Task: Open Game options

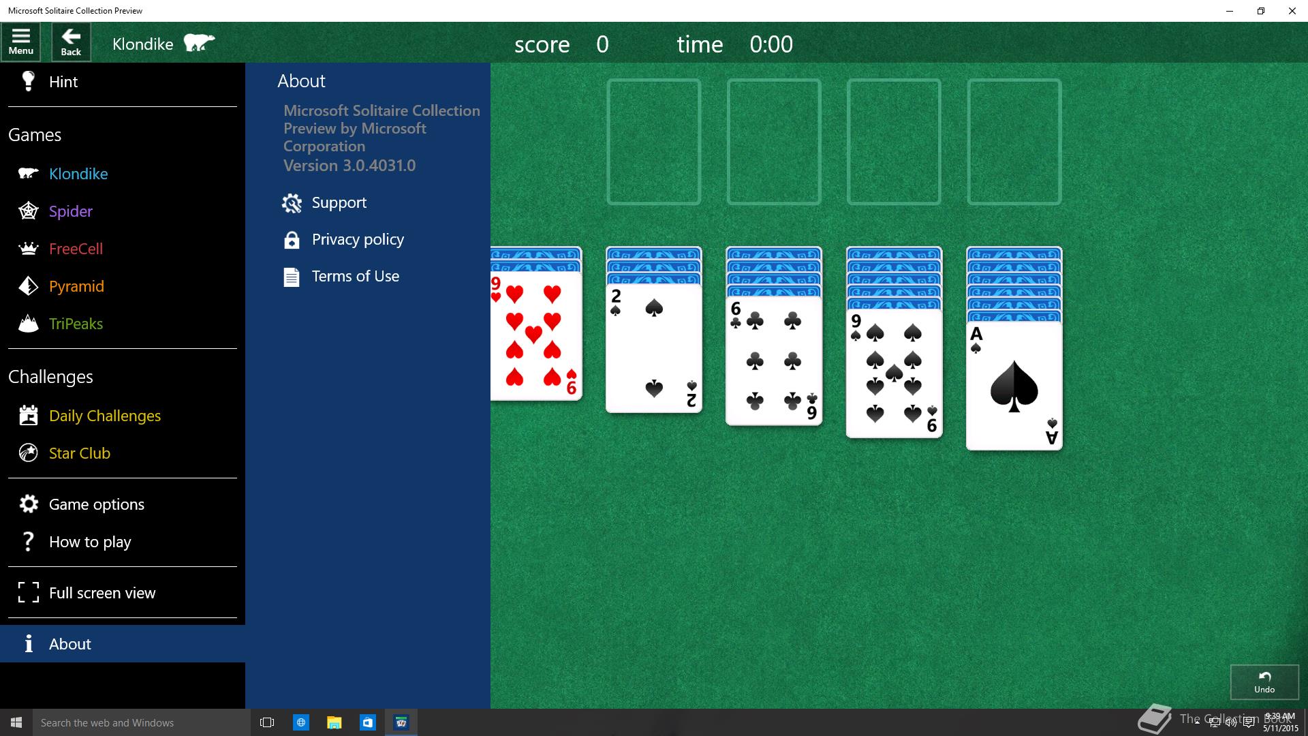Action: [123, 504]
